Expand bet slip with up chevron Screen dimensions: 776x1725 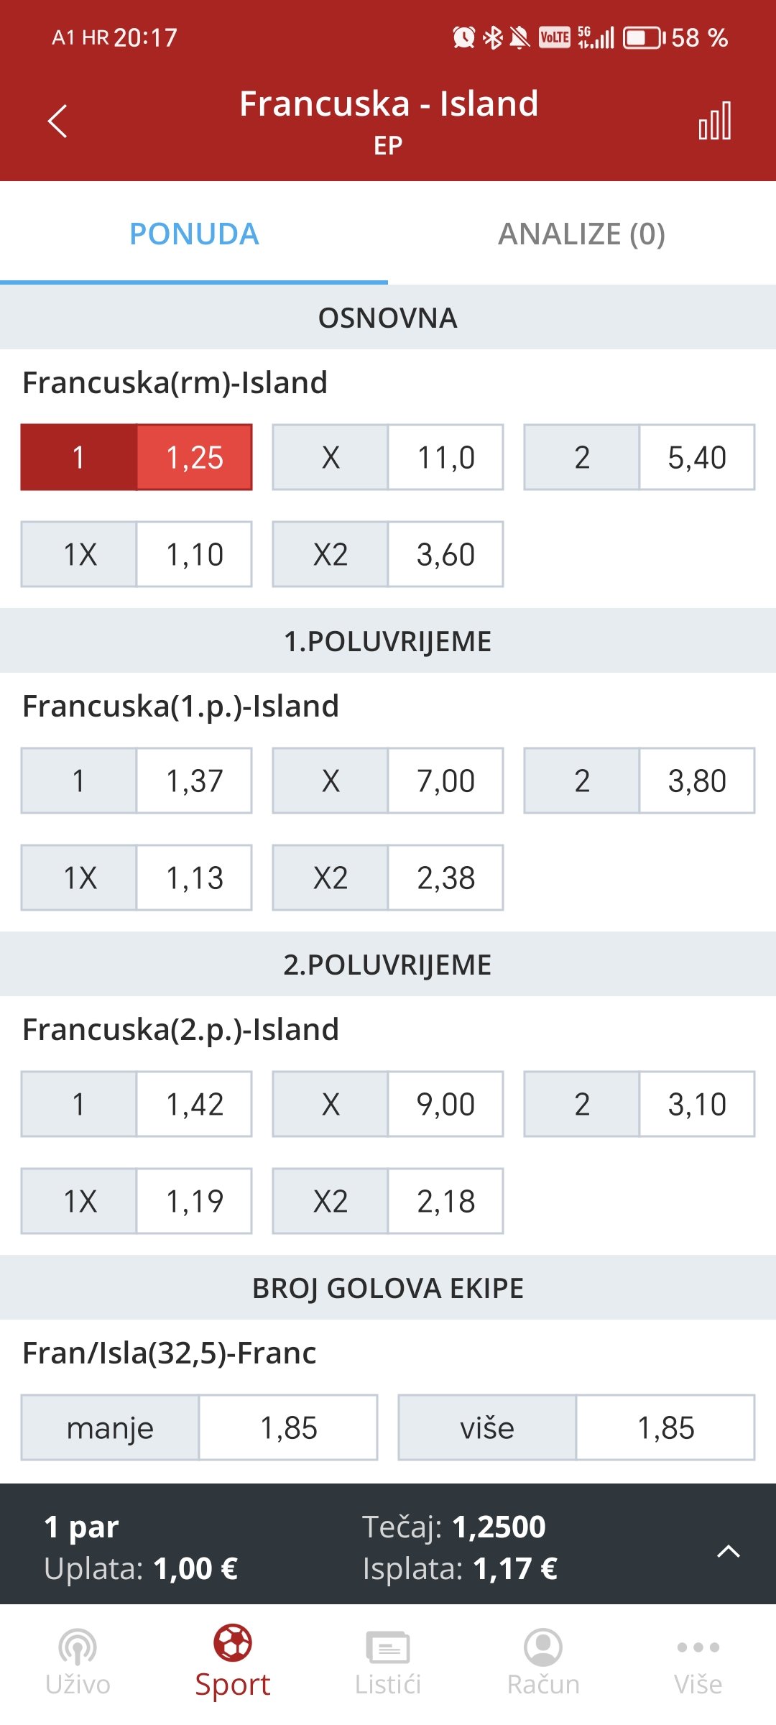pyautogui.click(x=729, y=1551)
